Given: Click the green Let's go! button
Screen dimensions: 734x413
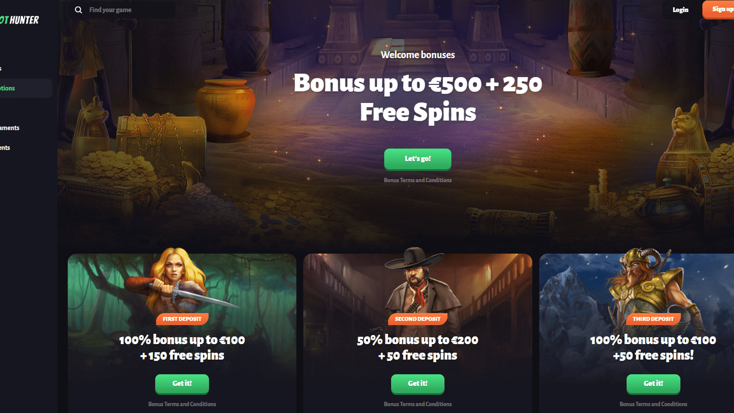Looking at the screenshot, I should pos(417,159).
